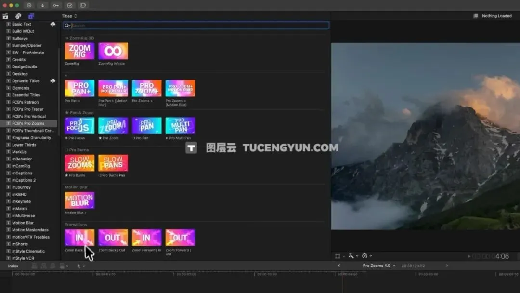The height and width of the screenshot is (293, 520).
Task: Open the Background Tasks checkmark icon
Action: [70, 5]
